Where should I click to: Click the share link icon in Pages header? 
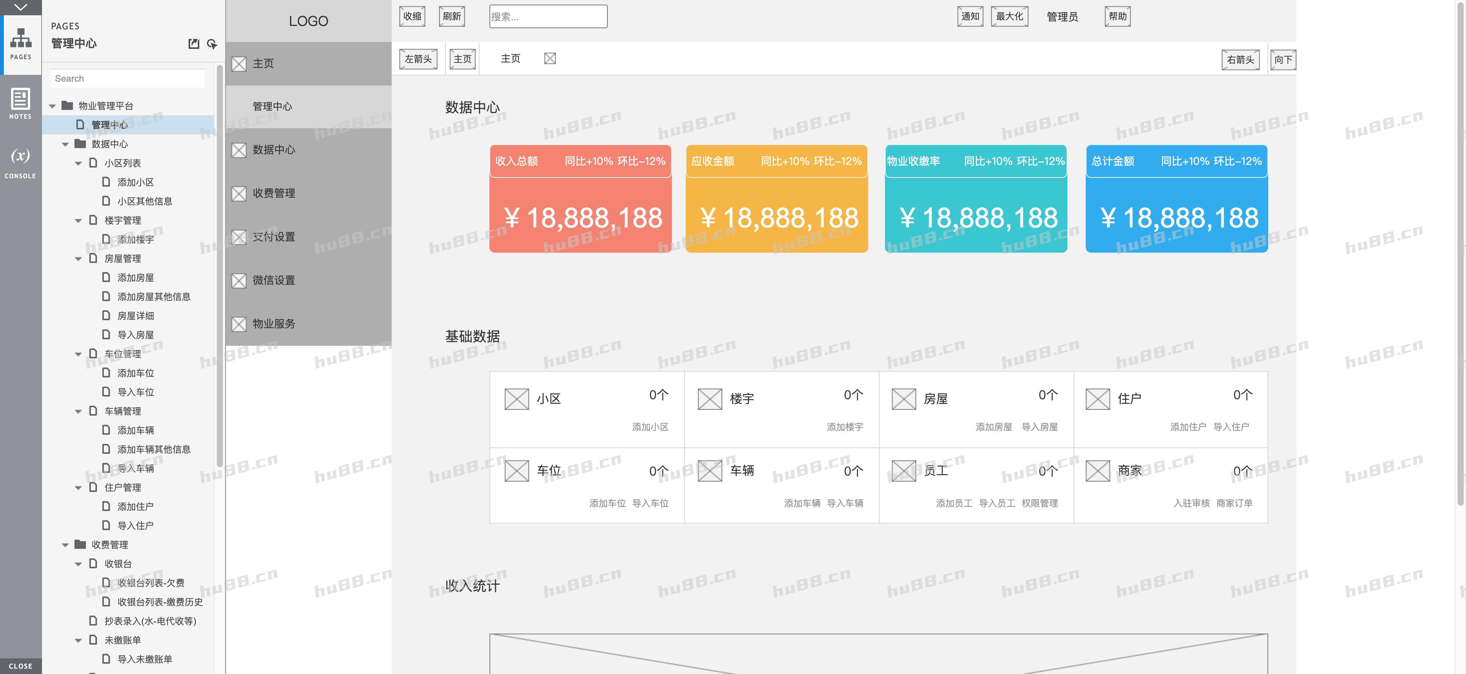click(x=212, y=44)
